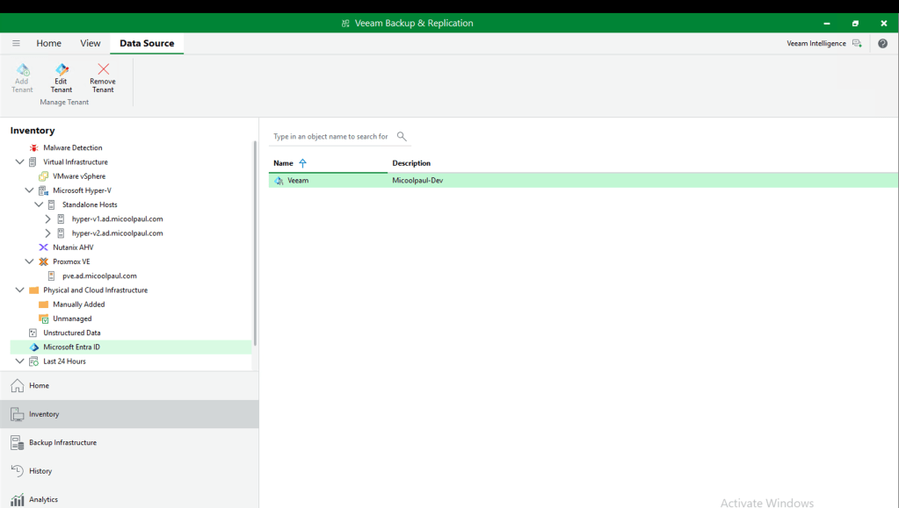899x508 pixels.
Task: Collapse the Last 24 Hours node
Action: point(19,361)
